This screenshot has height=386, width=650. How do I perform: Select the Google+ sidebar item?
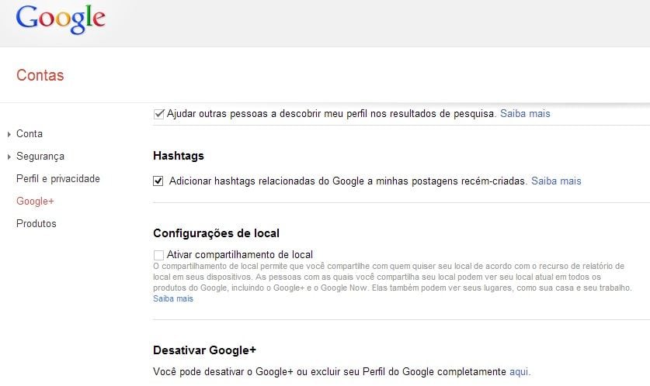point(35,201)
